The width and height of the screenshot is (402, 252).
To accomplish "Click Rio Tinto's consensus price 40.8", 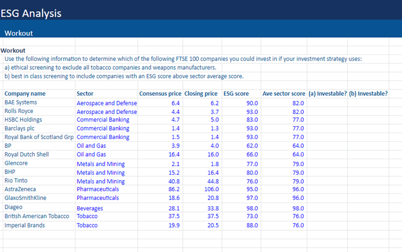I will (x=172, y=181).
